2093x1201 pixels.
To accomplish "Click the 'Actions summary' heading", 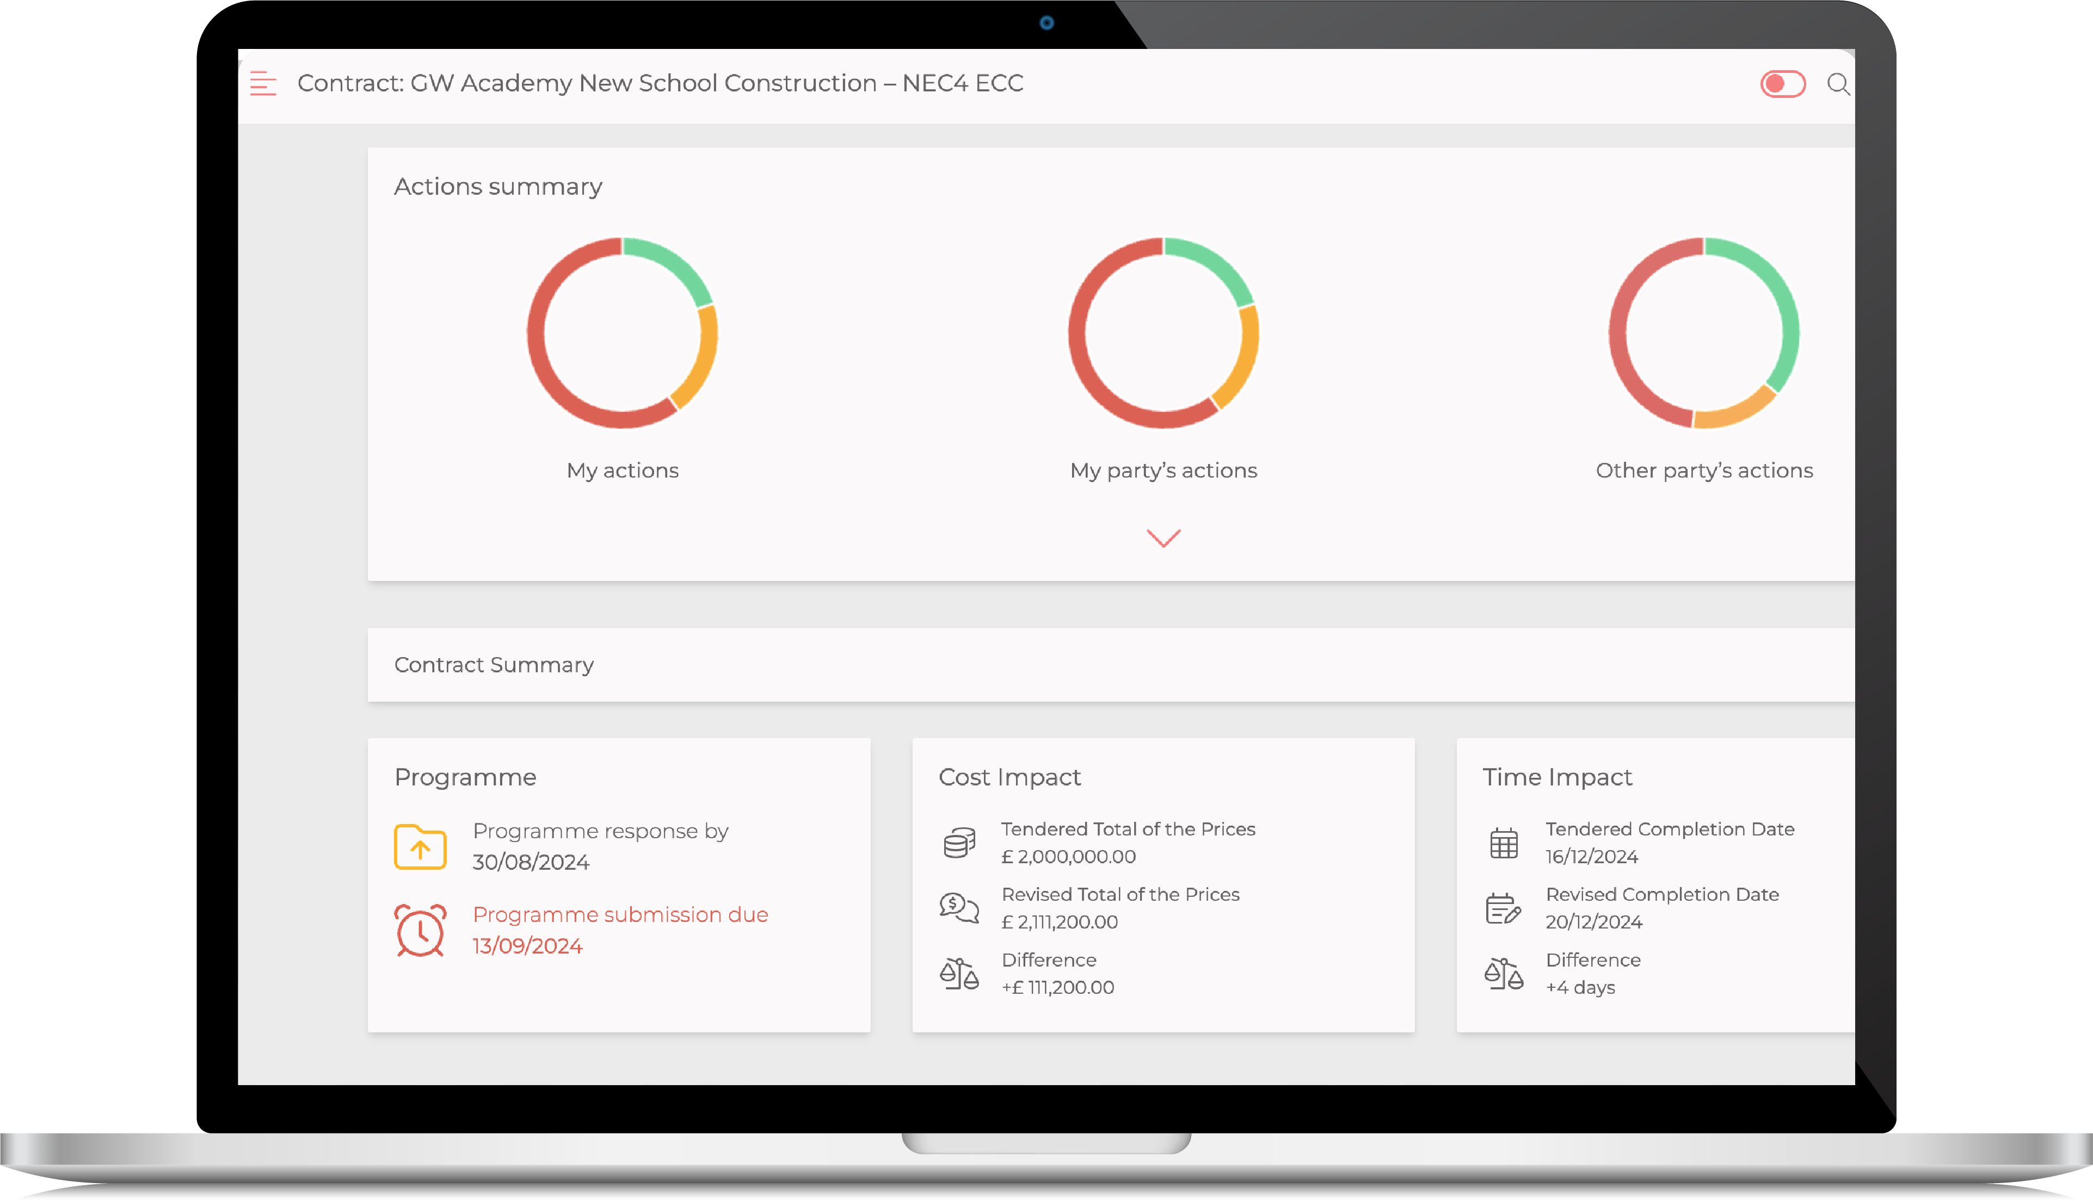I will [x=497, y=187].
